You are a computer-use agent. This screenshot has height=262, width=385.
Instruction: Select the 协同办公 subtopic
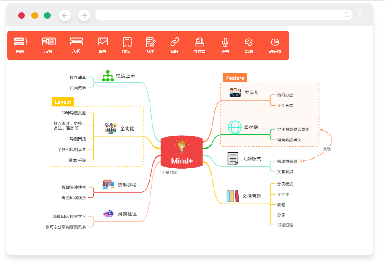pos(285,95)
